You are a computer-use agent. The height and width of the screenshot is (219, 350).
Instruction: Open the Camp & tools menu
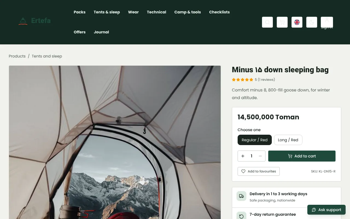[188, 12]
